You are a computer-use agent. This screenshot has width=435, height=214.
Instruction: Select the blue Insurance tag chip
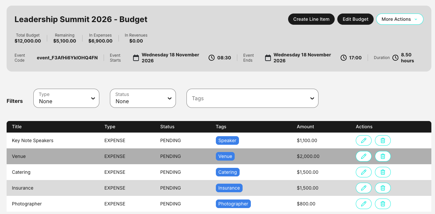229,188
